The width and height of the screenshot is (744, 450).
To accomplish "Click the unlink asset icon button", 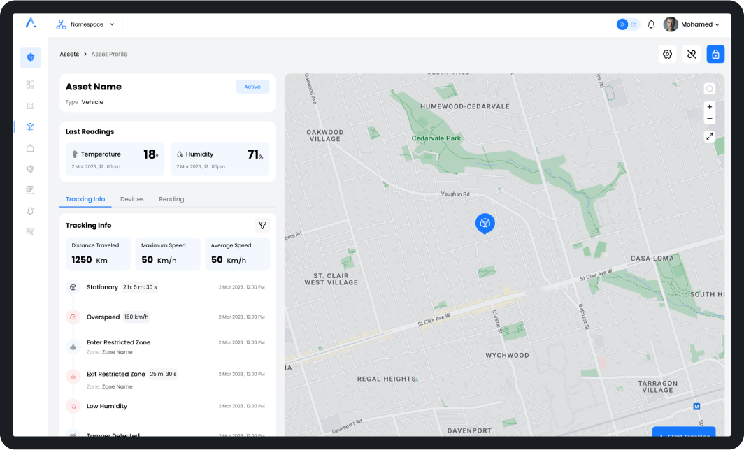I will tap(692, 54).
